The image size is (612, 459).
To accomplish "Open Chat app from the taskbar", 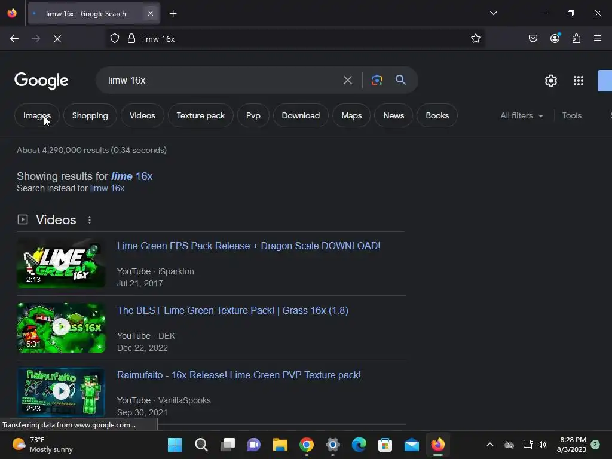I will (x=253, y=445).
